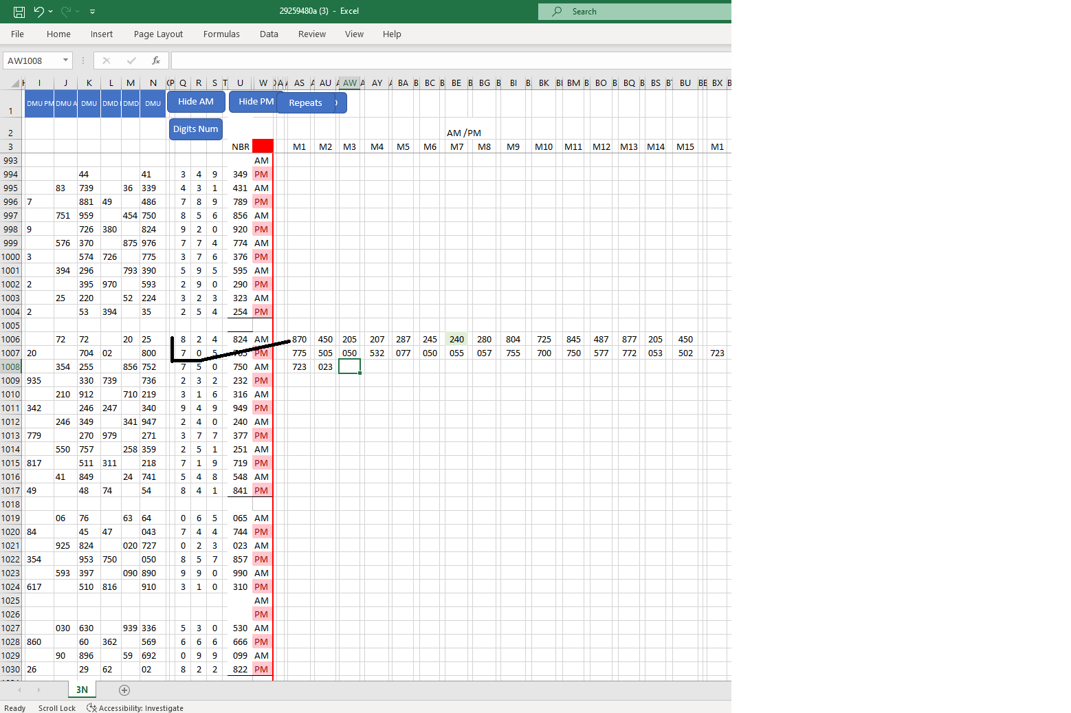Click the Repeats button

click(x=306, y=102)
